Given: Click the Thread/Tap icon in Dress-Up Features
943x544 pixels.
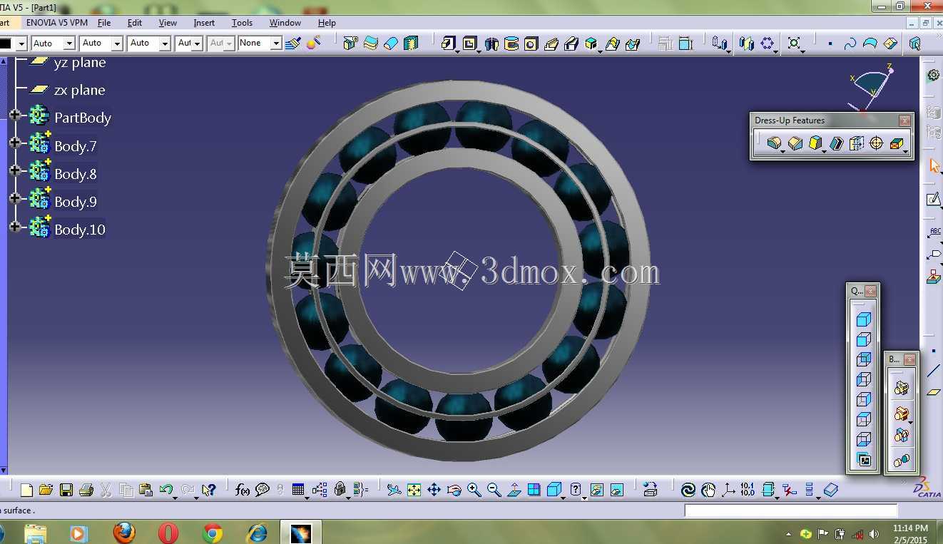Looking at the screenshot, I should (877, 143).
